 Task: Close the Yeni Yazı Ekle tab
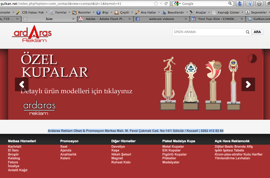(242, 19)
